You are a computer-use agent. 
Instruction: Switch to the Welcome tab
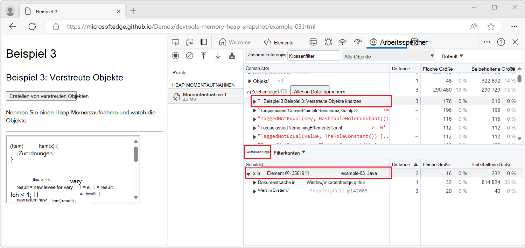235,42
